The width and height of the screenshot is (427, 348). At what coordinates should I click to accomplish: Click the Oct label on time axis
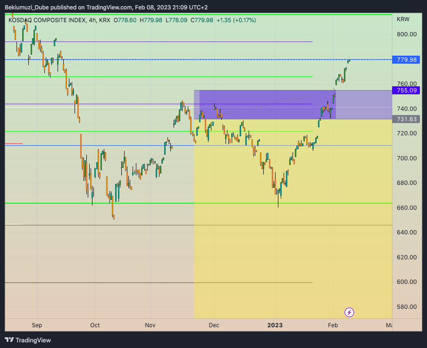(x=95, y=325)
